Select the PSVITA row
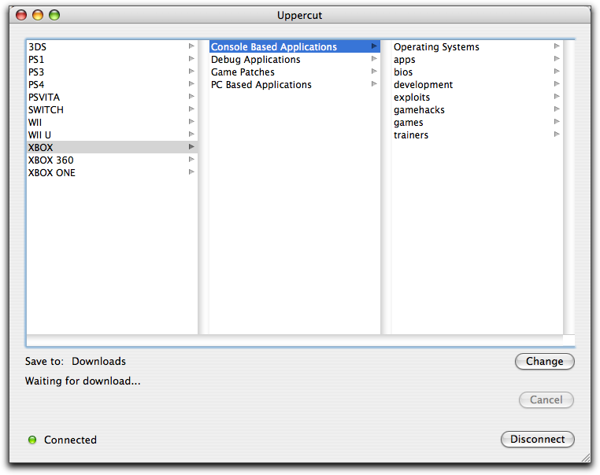This screenshot has width=600, height=475. click(x=112, y=97)
